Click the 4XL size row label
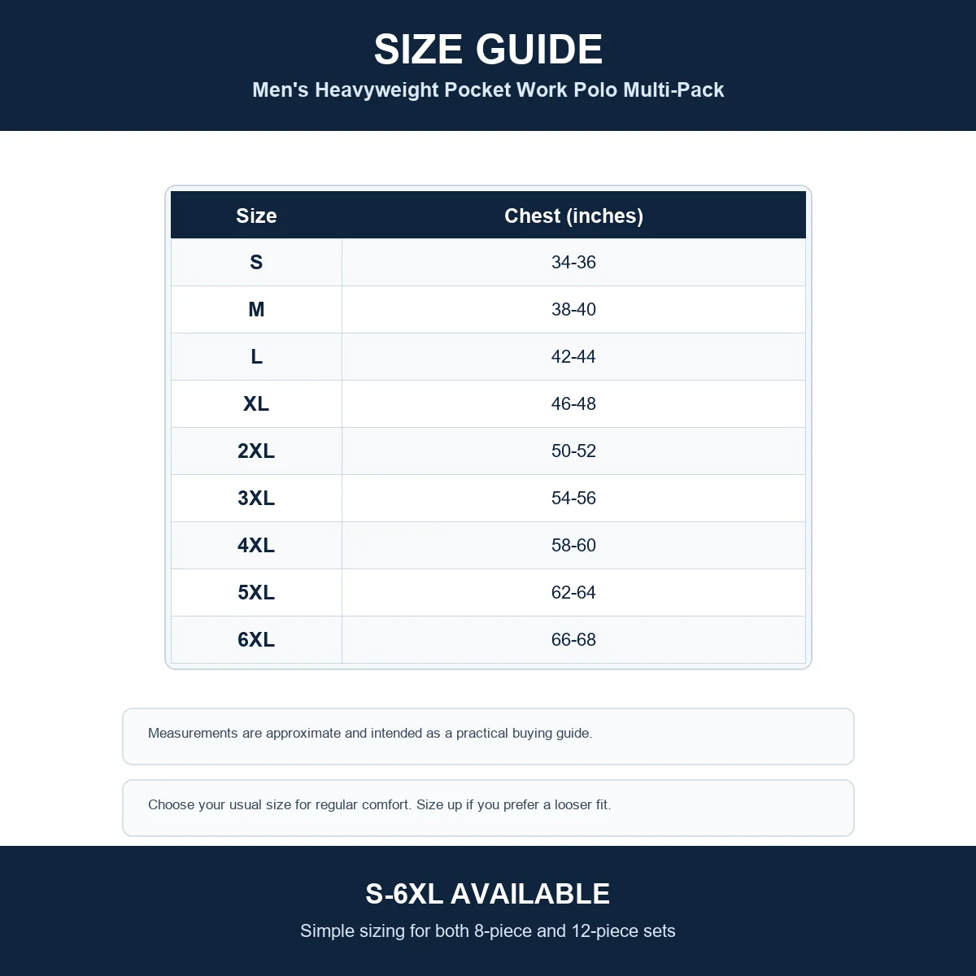Image resolution: width=976 pixels, height=976 pixels. pyautogui.click(x=256, y=545)
